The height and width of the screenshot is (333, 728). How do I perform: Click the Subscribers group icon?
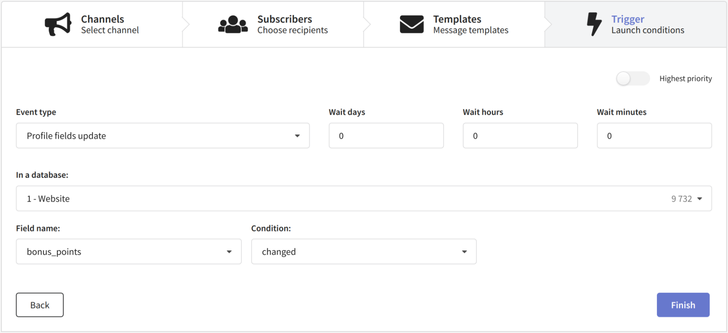[x=233, y=24]
